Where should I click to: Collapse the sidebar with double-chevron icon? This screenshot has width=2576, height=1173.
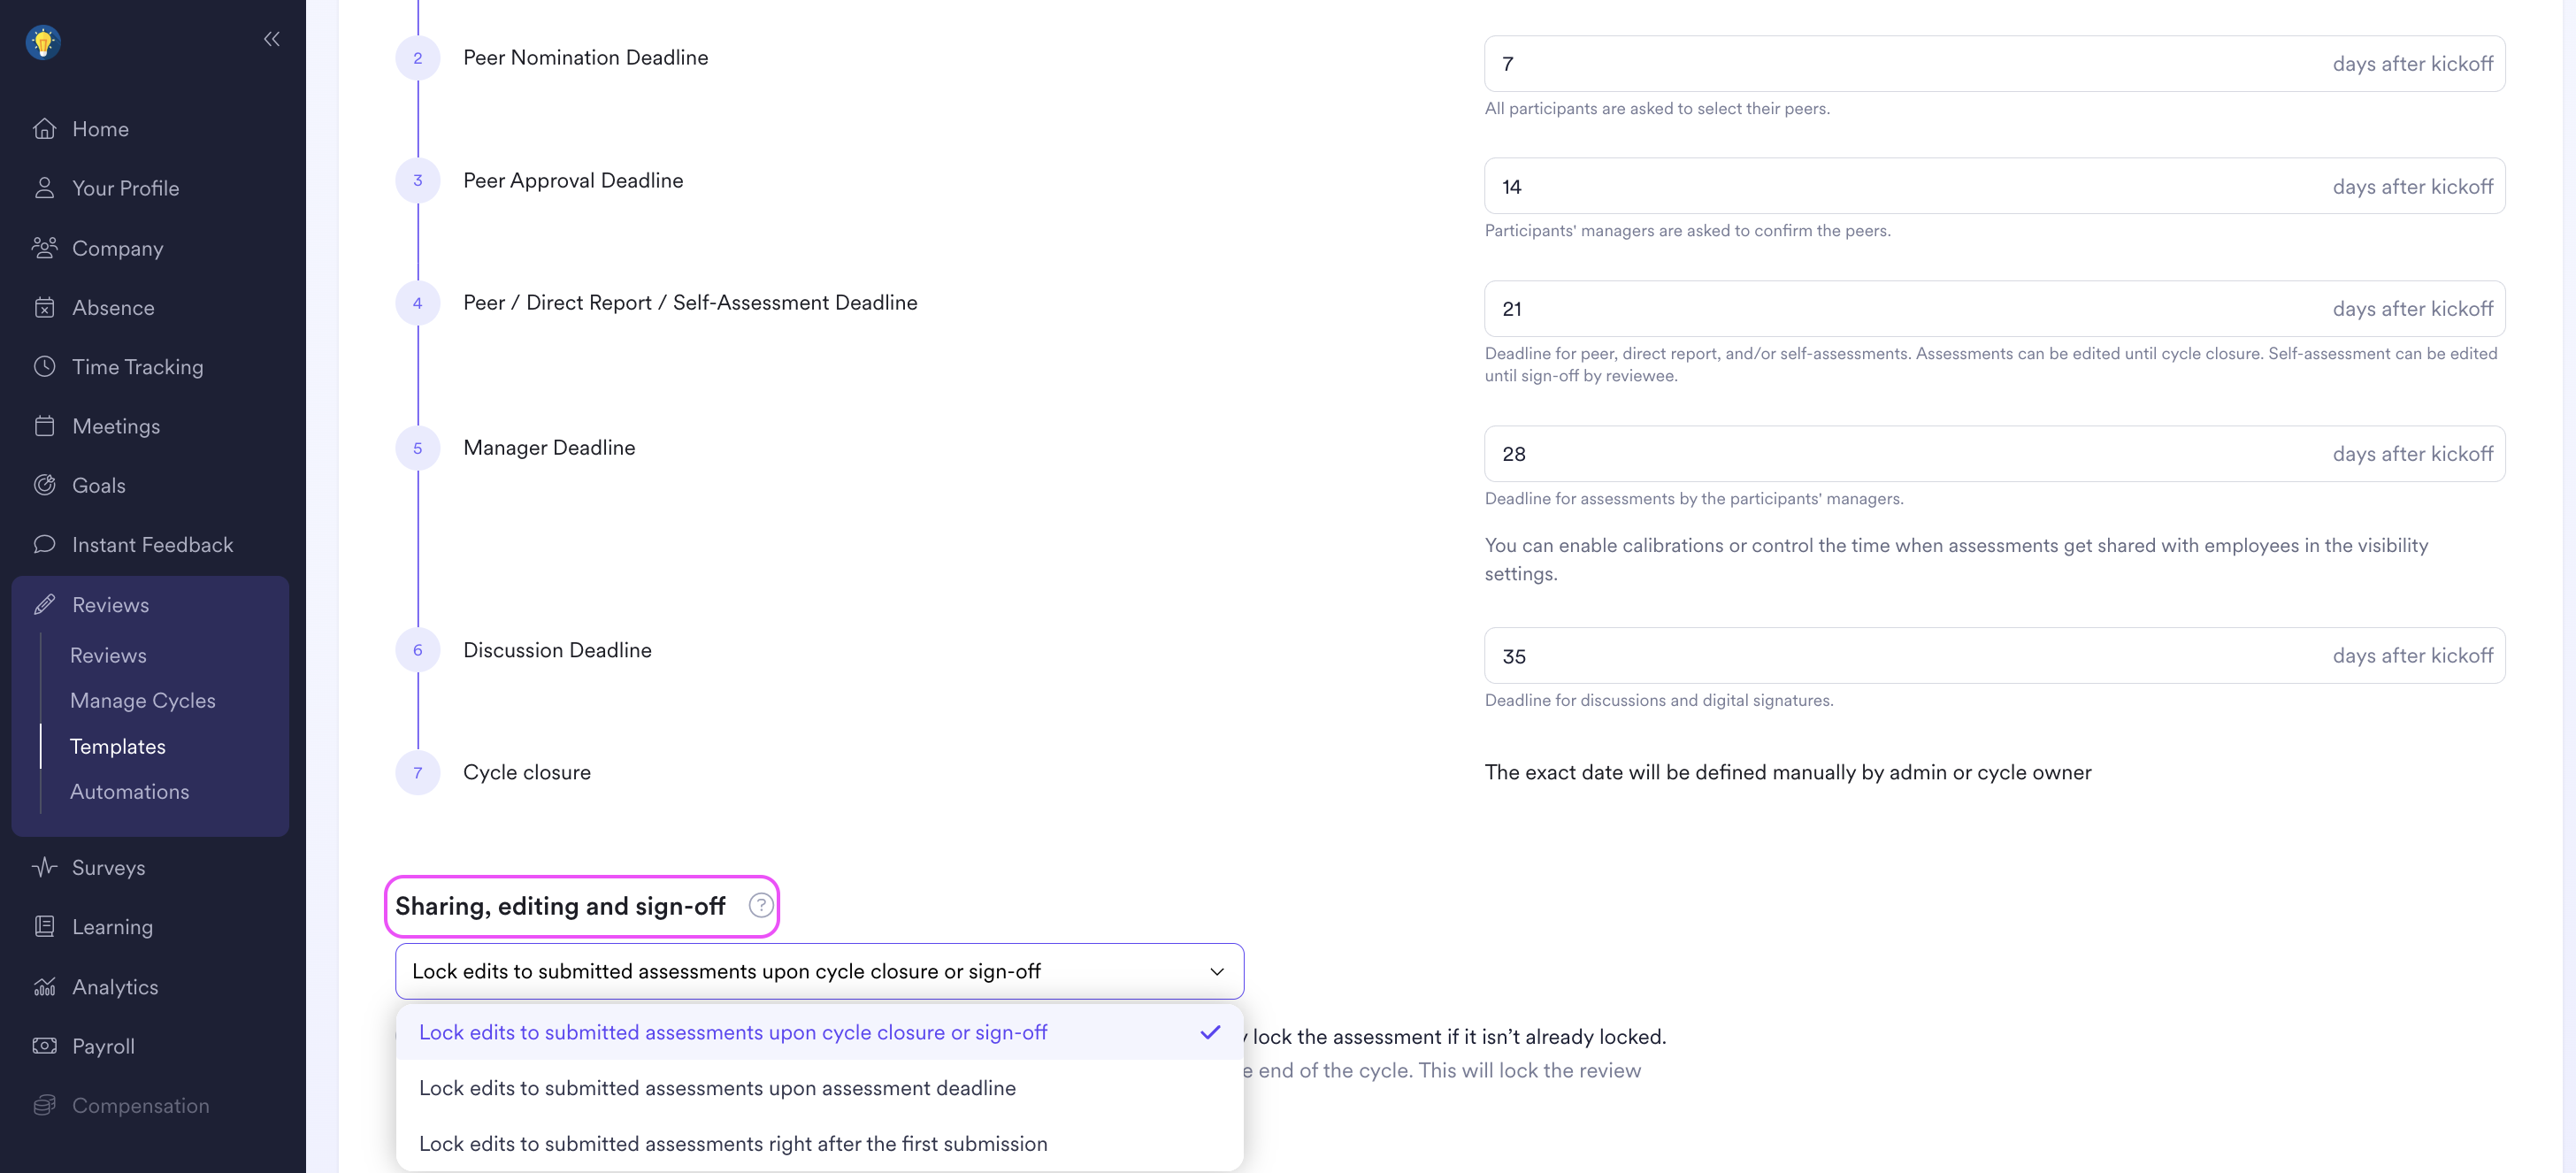click(x=271, y=39)
